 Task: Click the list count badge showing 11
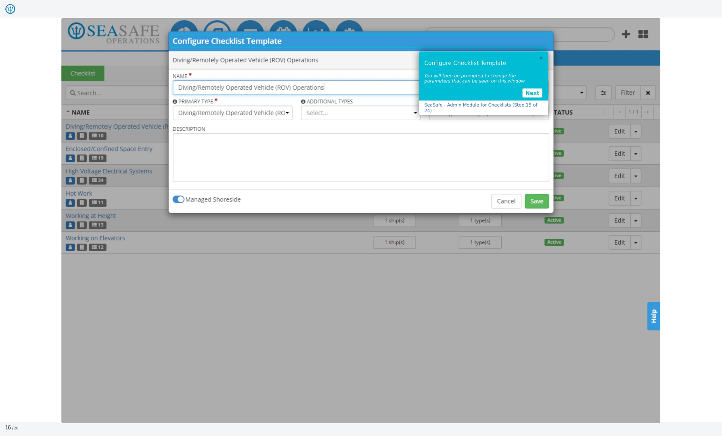point(98,203)
